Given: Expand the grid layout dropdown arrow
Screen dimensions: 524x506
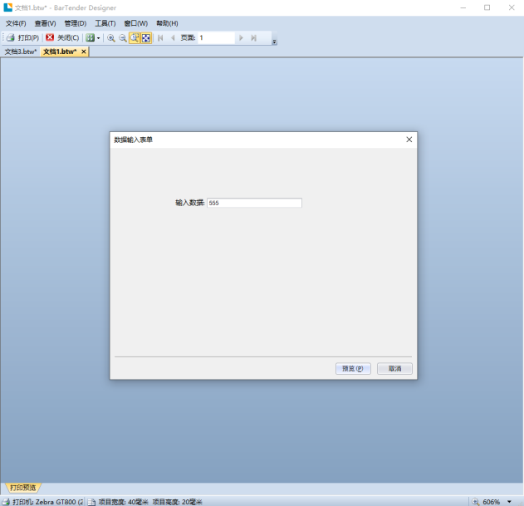Looking at the screenshot, I should 98,38.
